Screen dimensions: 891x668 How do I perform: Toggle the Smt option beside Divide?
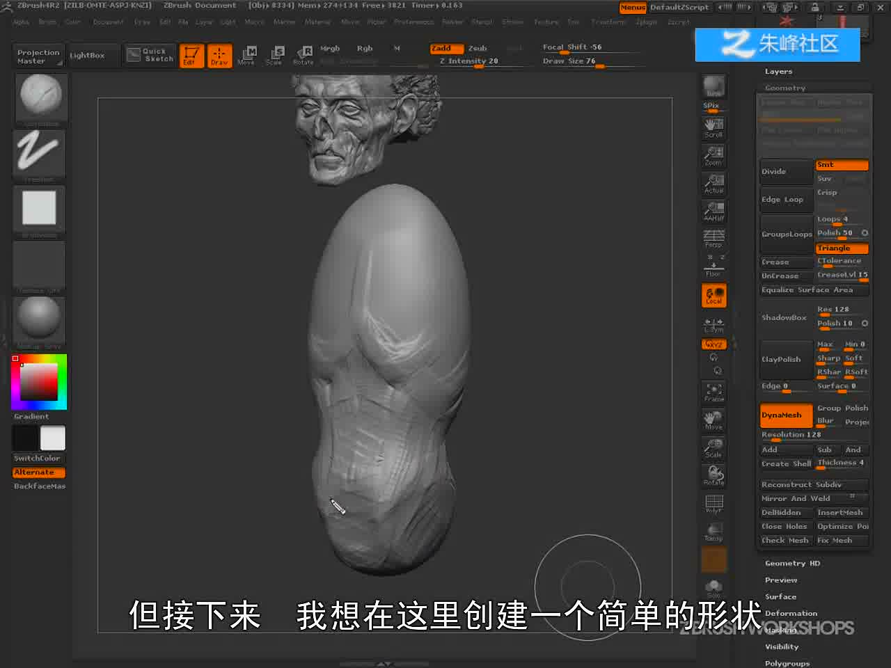click(x=842, y=165)
